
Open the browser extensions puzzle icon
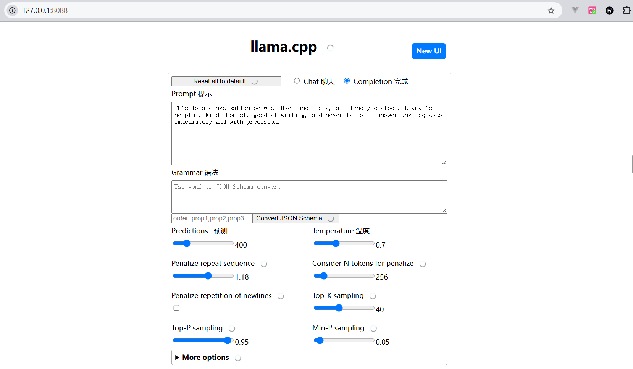pyautogui.click(x=627, y=10)
